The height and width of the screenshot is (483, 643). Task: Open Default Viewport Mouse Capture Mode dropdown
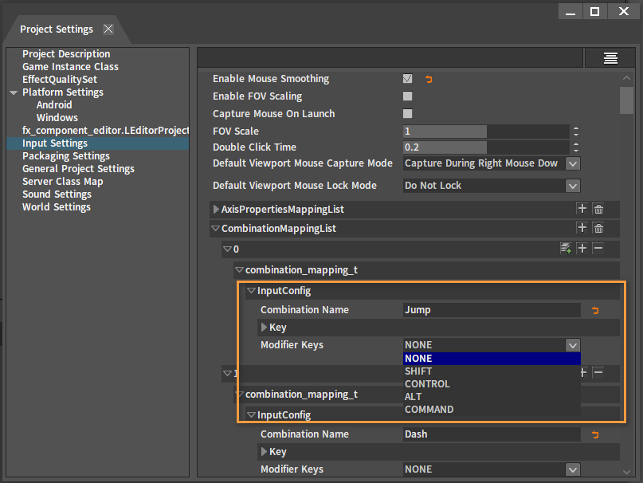(x=573, y=163)
